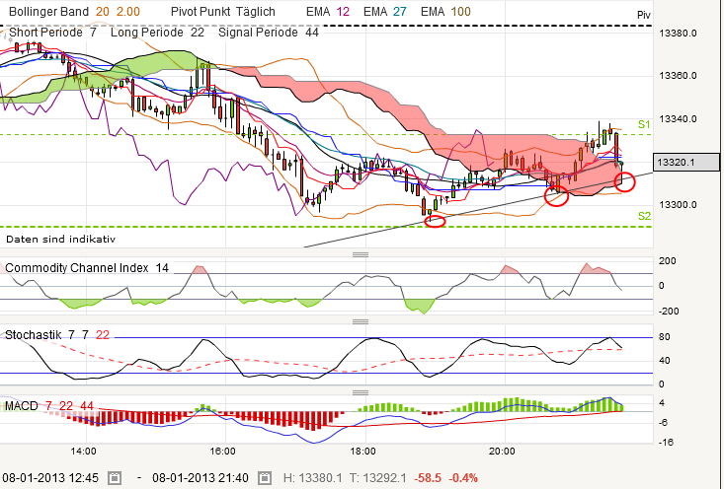The height and width of the screenshot is (489, 724).
Task: Click the 14:00 time axis label
Action: [84, 451]
